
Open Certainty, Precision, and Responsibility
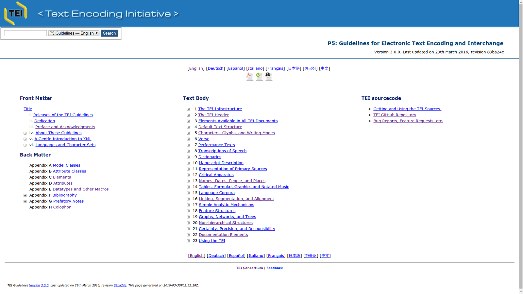pos(237,229)
